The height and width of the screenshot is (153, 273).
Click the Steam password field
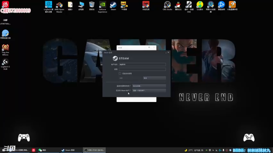[x=142, y=69]
